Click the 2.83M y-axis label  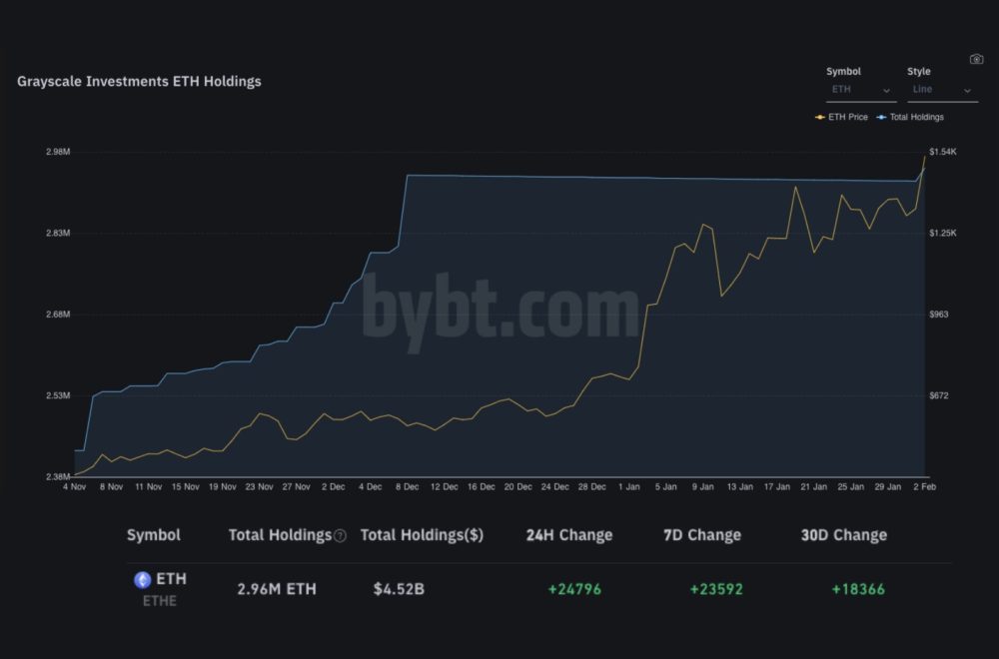pos(58,234)
